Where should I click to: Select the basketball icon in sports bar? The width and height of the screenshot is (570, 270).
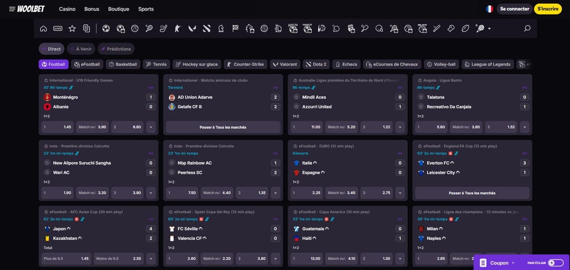point(134,28)
